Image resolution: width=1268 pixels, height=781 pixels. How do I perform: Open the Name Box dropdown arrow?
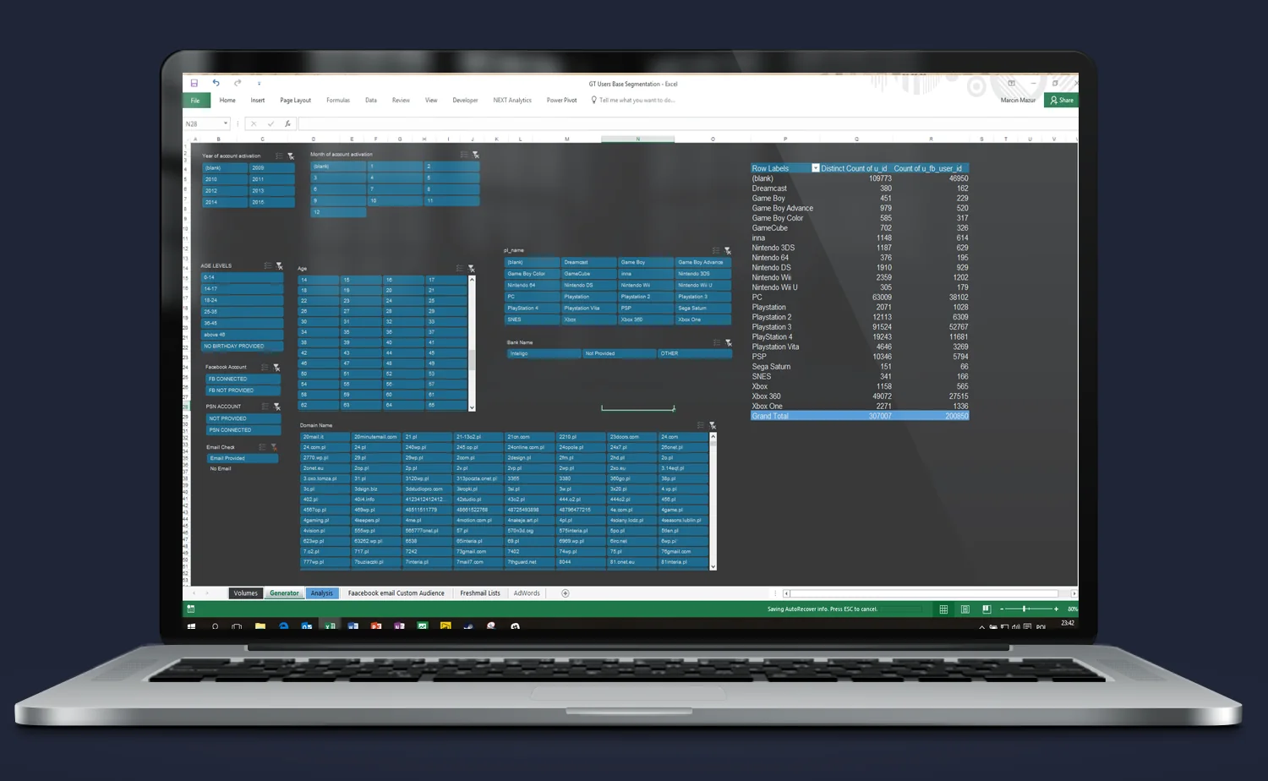coord(226,123)
